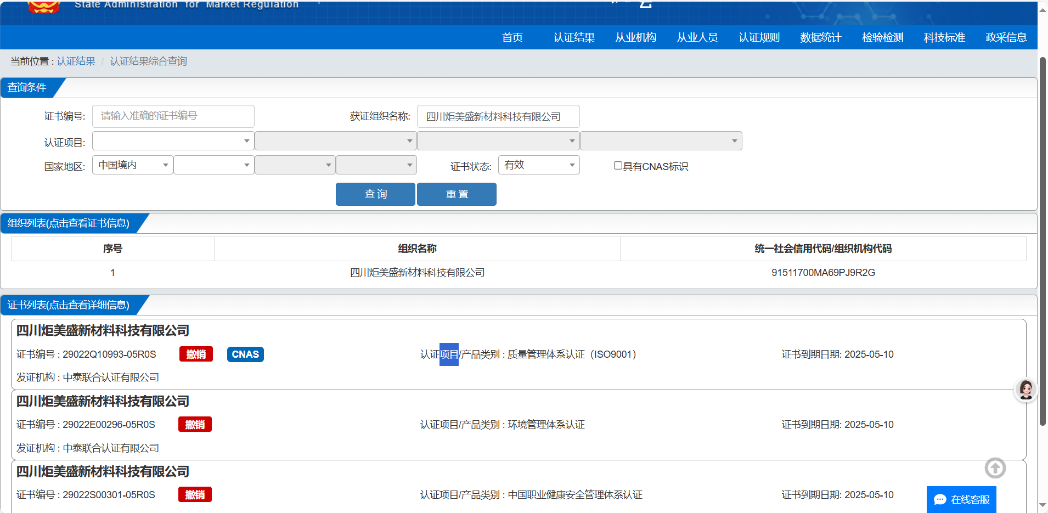This screenshot has width=1048, height=513.
Task: Open the fourth 认证项目 dropdown
Action: 661,141
